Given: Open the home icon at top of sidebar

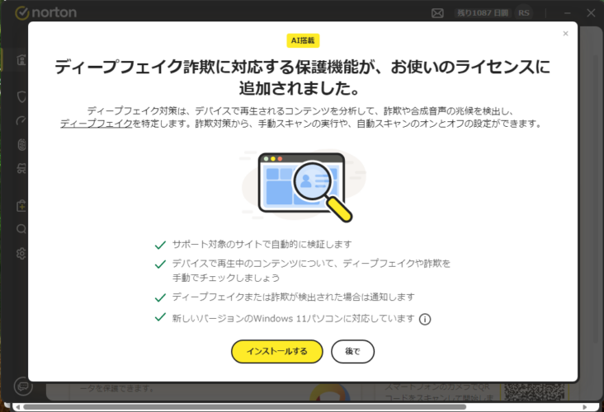Looking at the screenshot, I should (21, 59).
